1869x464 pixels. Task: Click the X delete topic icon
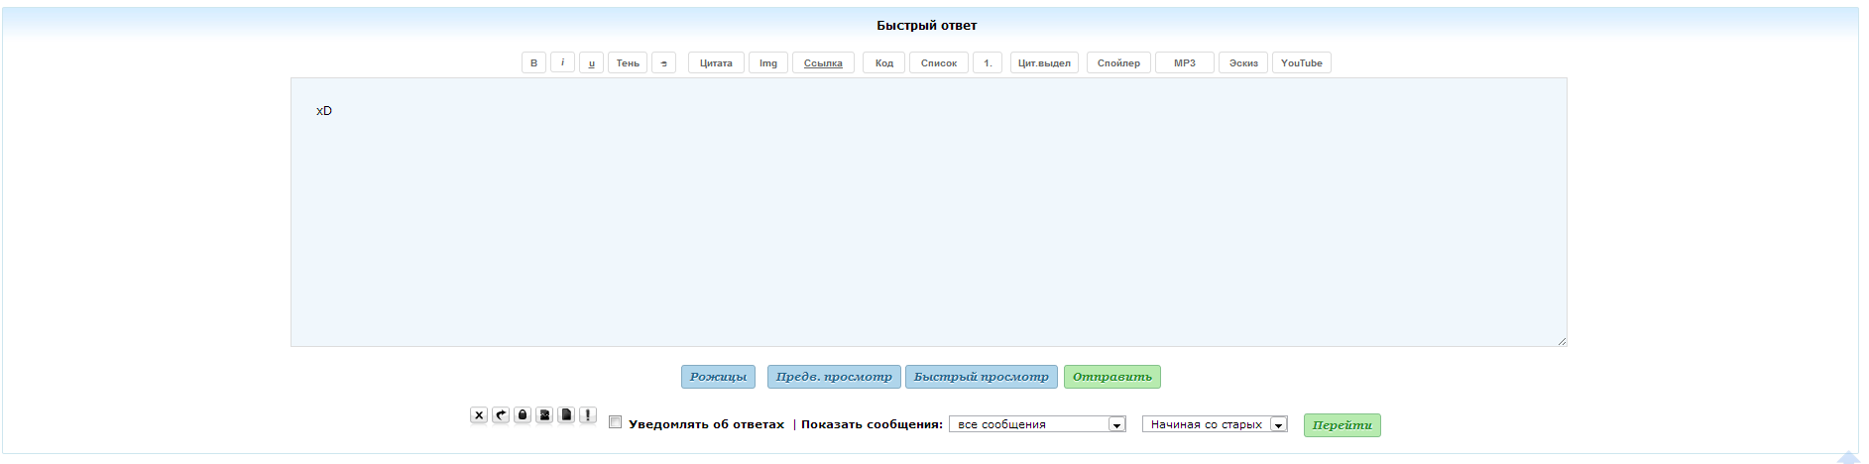tap(479, 415)
